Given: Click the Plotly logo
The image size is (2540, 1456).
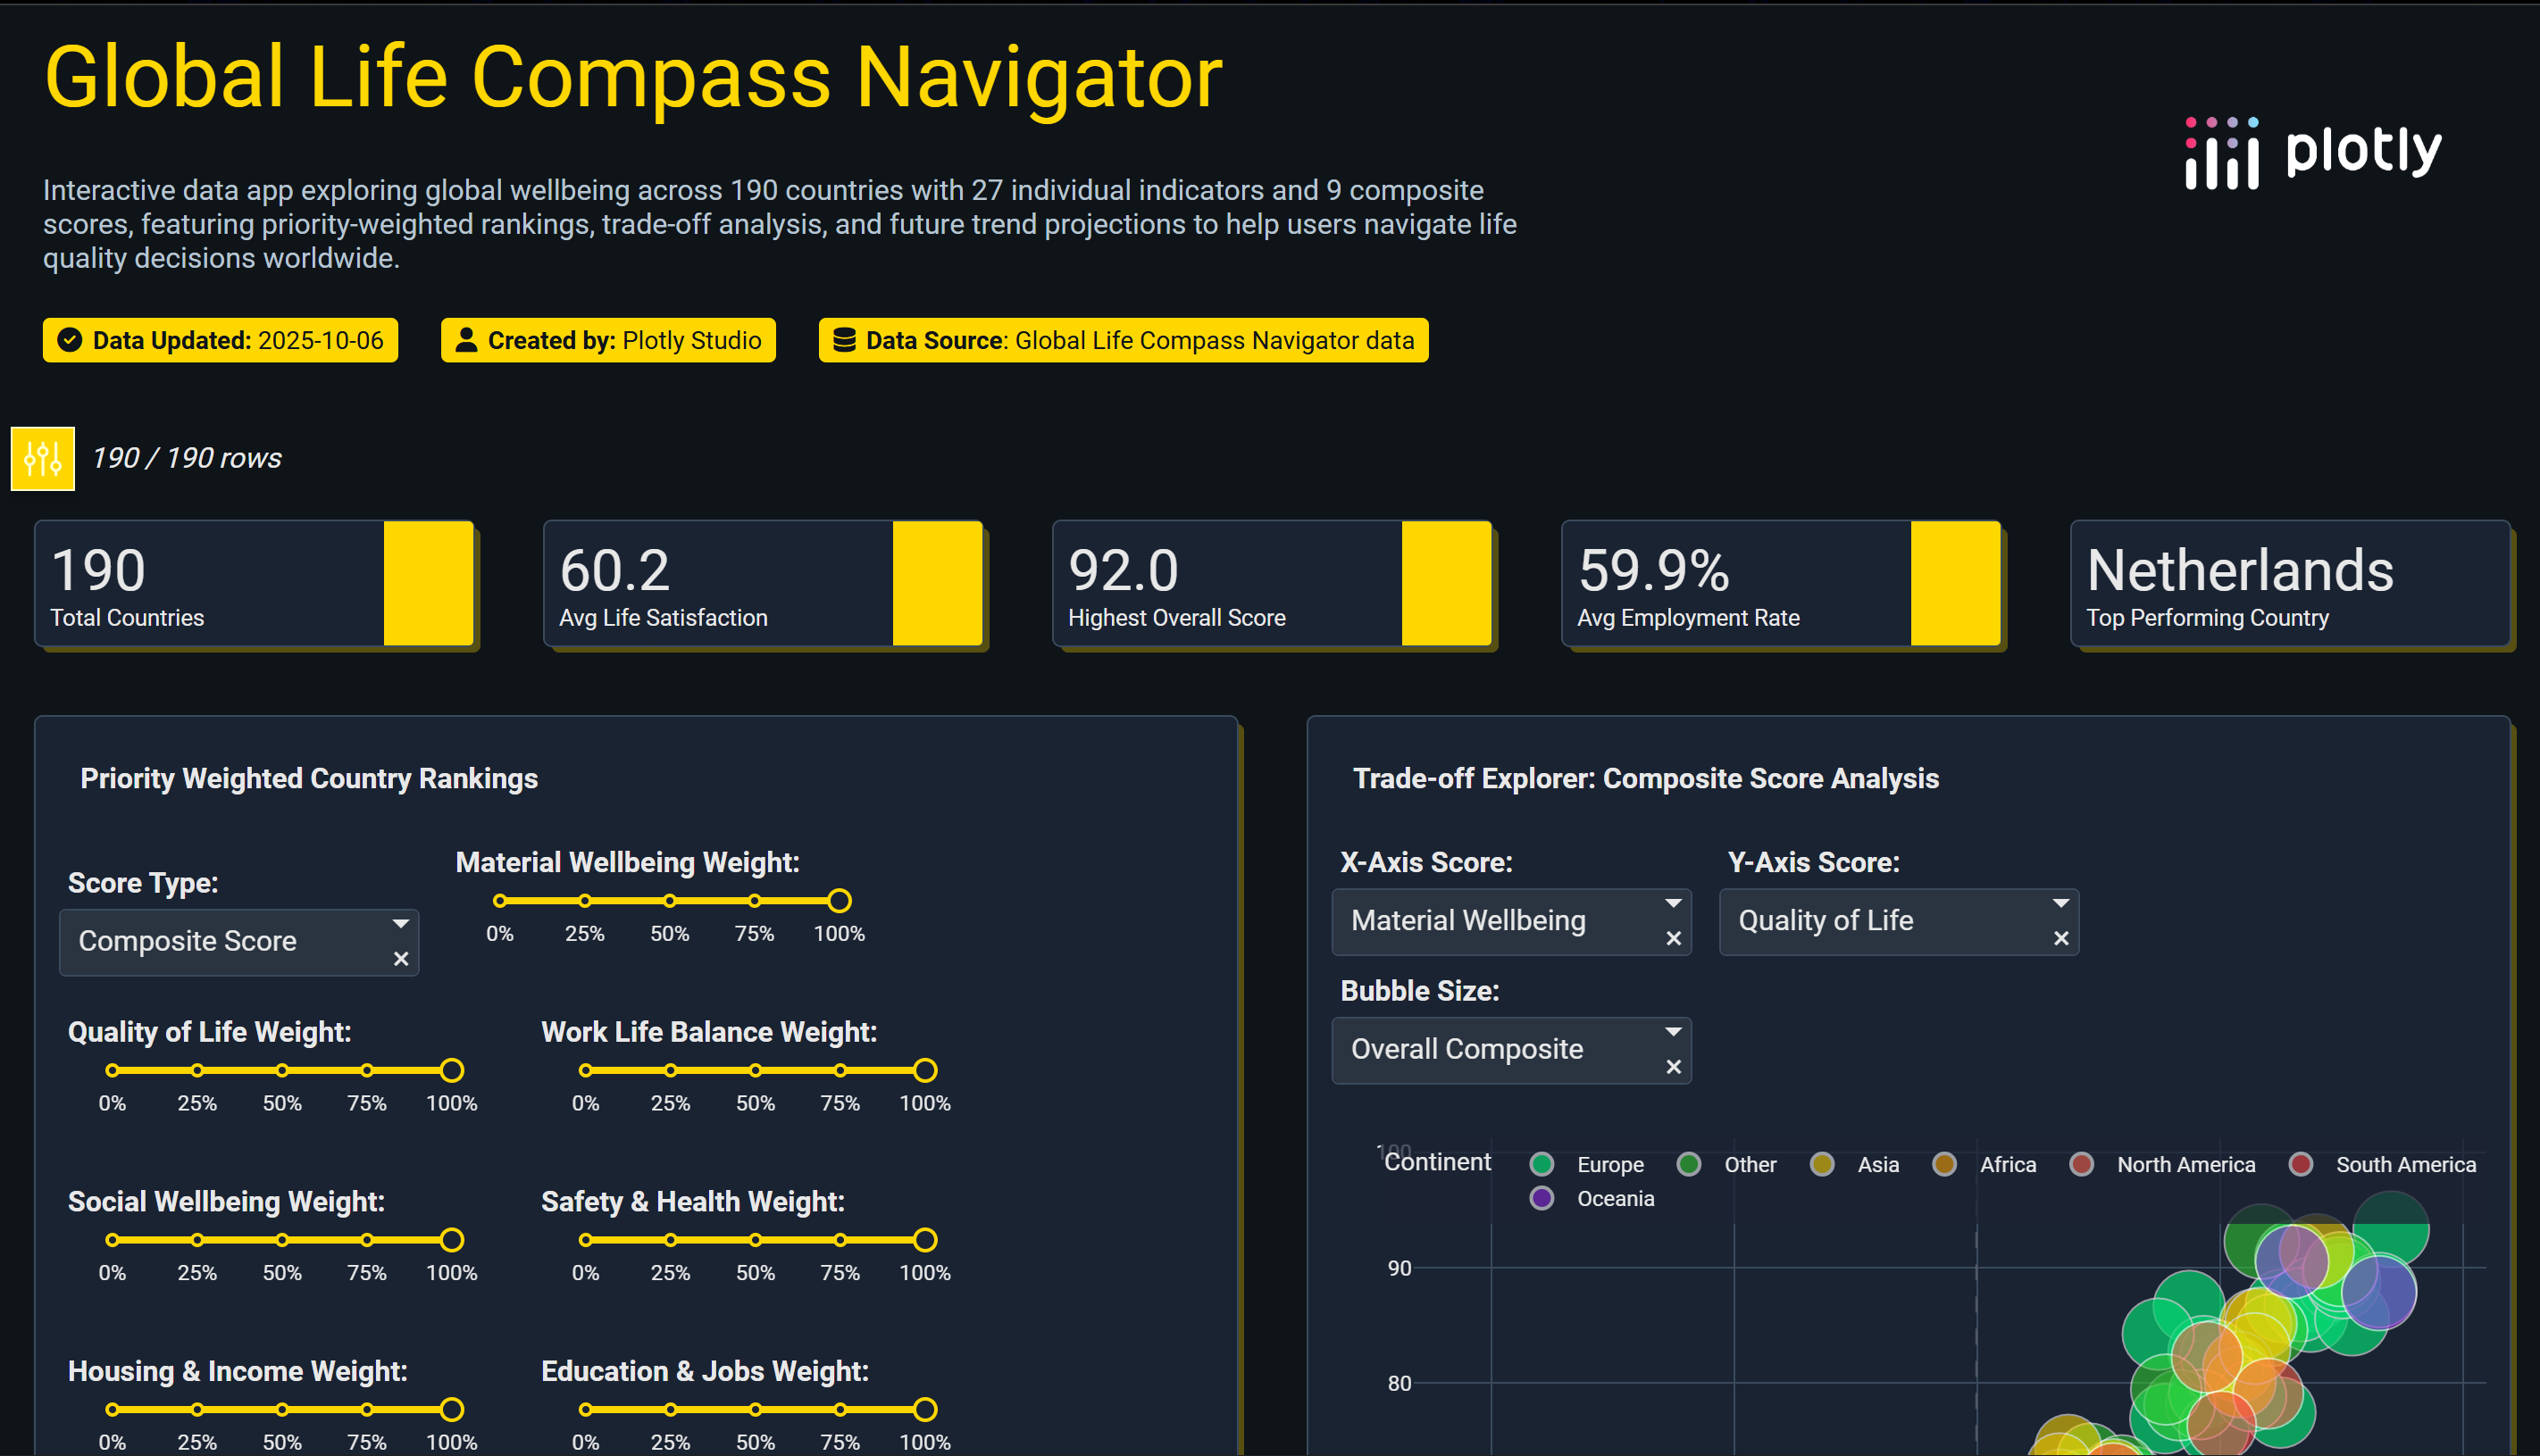Looking at the screenshot, I should (2312, 153).
